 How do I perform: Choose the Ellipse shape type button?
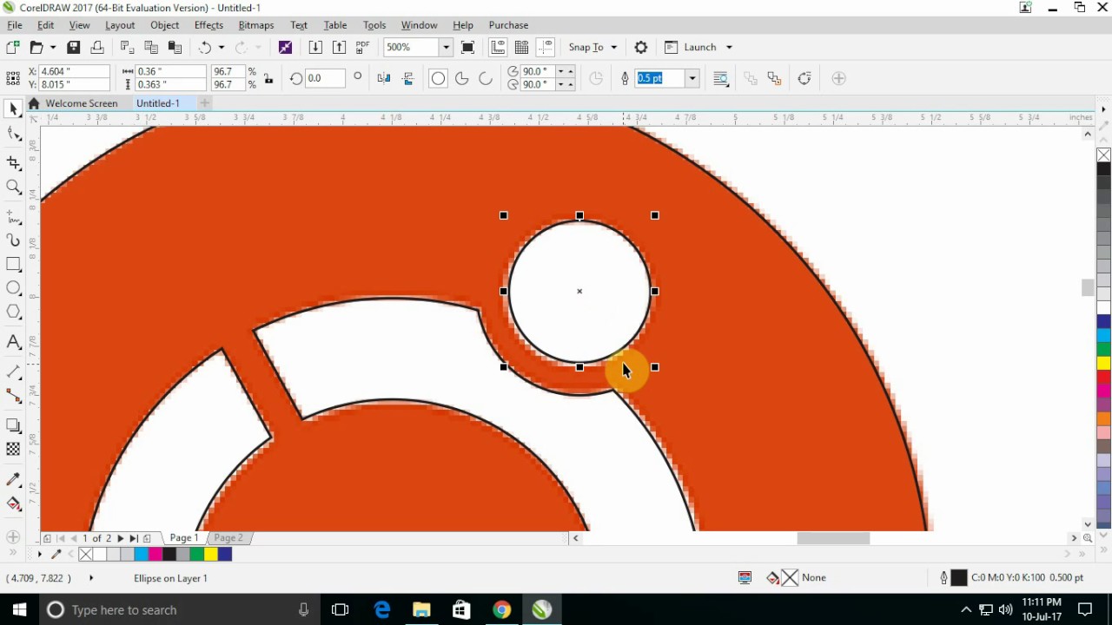tap(438, 78)
